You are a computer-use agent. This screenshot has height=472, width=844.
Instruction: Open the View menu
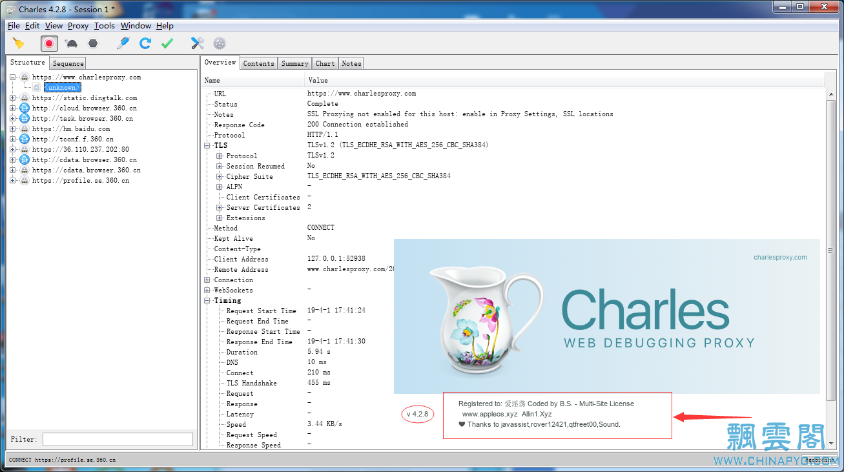pos(54,26)
